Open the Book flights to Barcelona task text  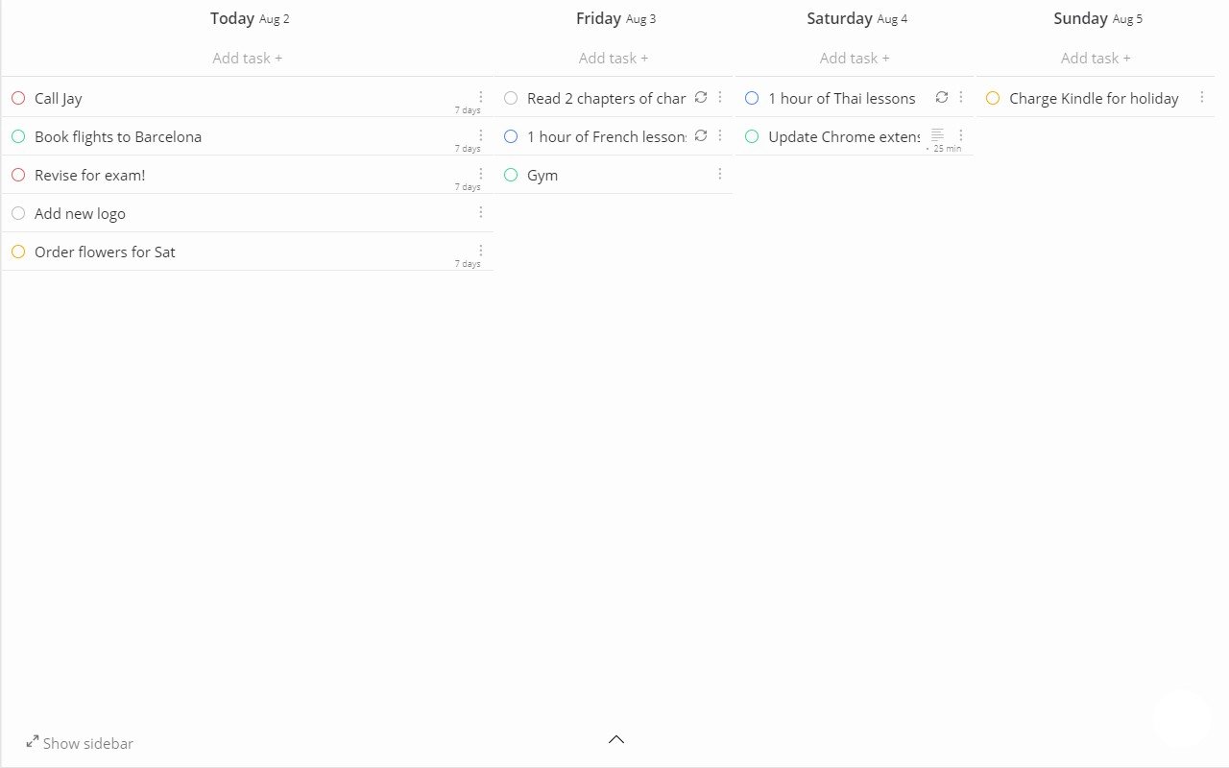[118, 136]
